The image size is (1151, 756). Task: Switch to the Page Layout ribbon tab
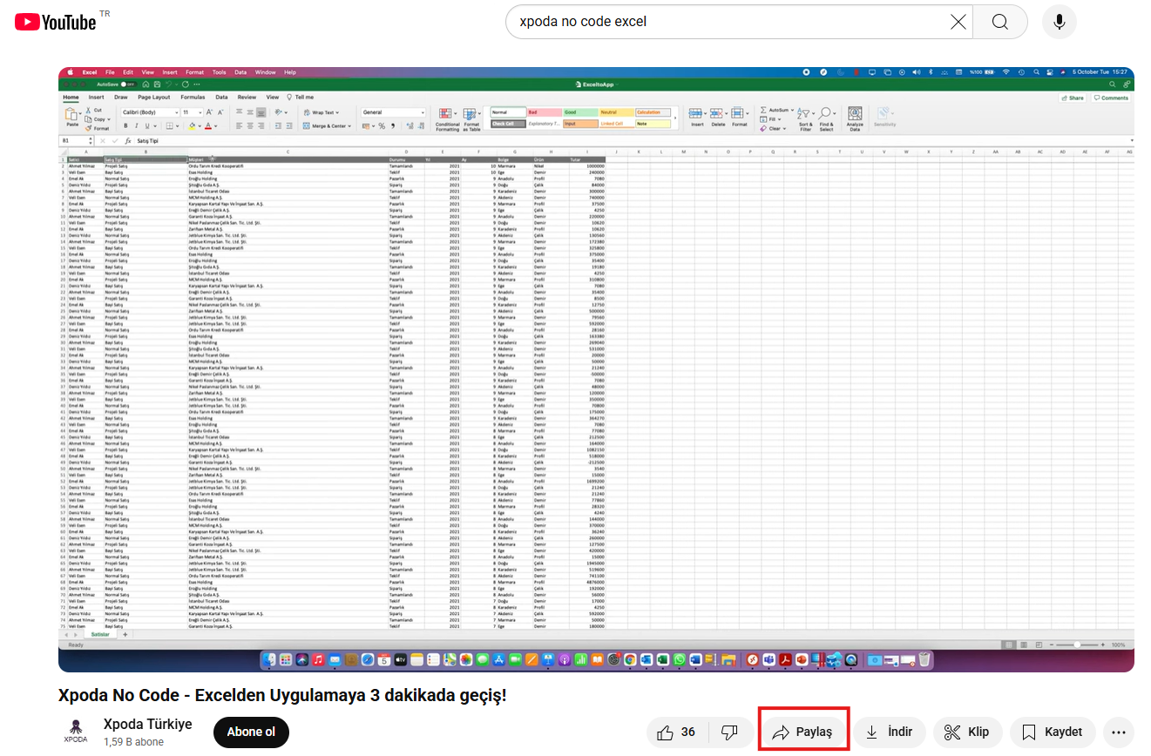pyautogui.click(x=154, y=98)
